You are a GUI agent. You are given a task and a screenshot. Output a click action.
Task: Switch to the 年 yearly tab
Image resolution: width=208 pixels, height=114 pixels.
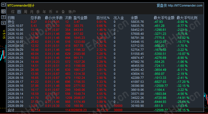44,12
